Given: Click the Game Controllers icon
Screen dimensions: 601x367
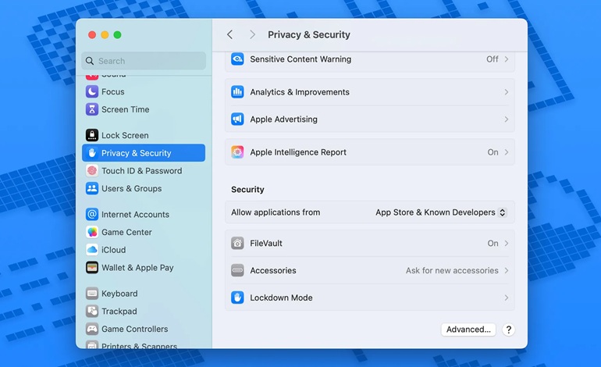Looking at the screenshot, I should [x=92, y=329].
